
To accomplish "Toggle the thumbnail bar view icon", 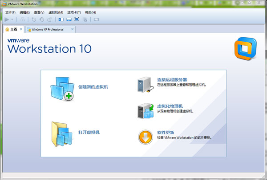I will pyautogui.click(x=69, y=20).
